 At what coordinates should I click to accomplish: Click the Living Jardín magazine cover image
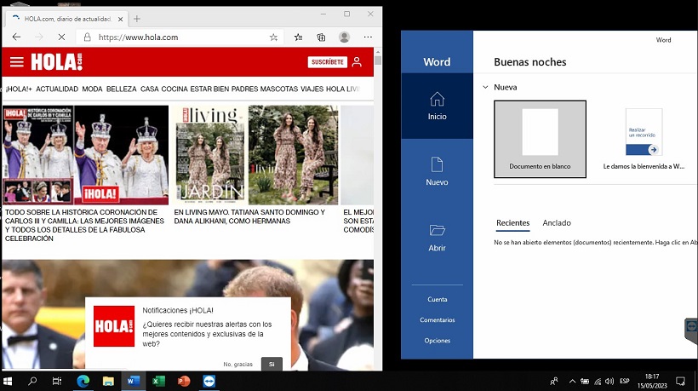(210, 155)
